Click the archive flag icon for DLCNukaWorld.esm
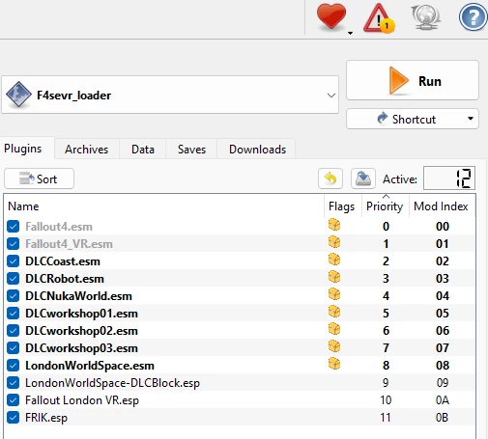The height and width of the screenshot is (439, 488). coord(334,294)
